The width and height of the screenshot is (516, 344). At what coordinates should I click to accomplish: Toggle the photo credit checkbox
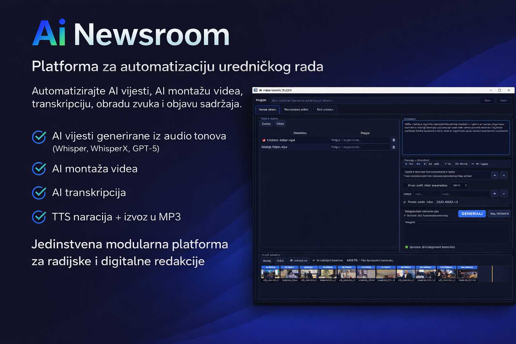[x=404, y=202]
